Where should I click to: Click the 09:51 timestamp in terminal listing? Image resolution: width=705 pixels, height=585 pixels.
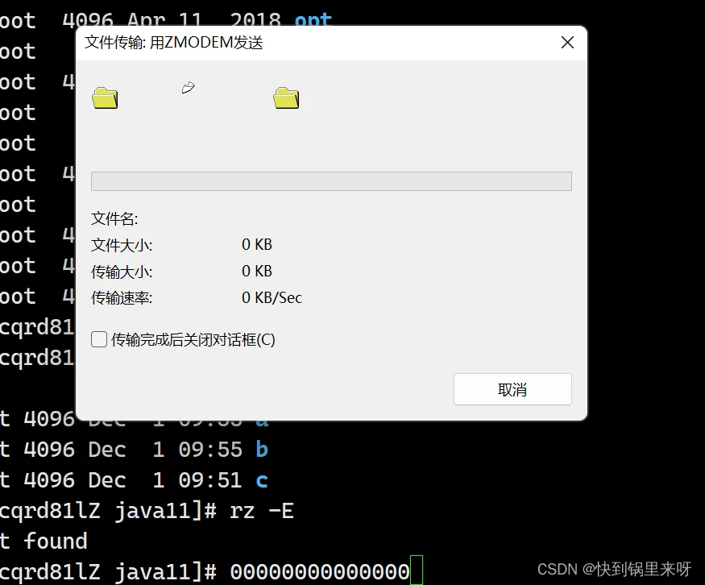[x=210, y=481]
